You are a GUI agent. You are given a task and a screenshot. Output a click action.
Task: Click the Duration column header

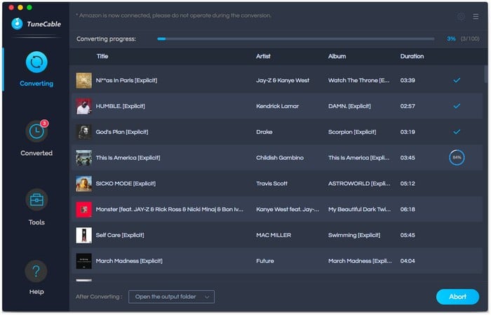pos(412,56)
